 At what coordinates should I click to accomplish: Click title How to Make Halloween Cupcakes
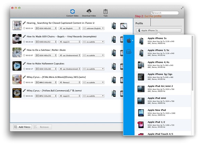point(46,63)
